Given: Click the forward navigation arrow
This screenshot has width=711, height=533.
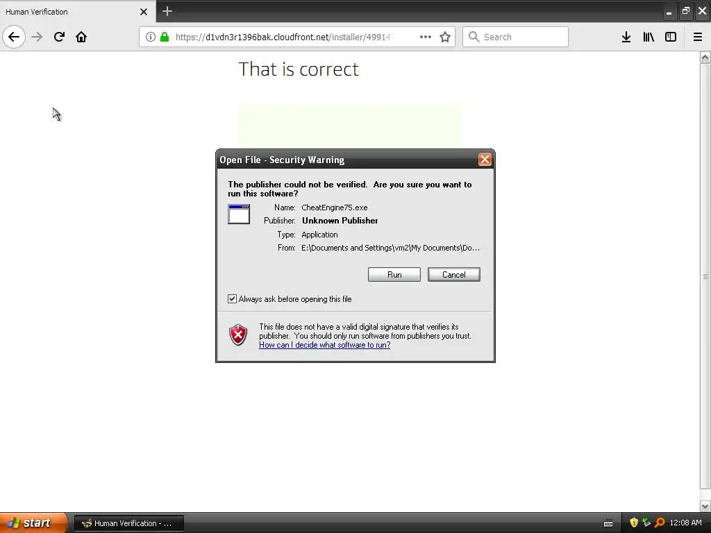Looking at the screenshot, I should (37, 37).
